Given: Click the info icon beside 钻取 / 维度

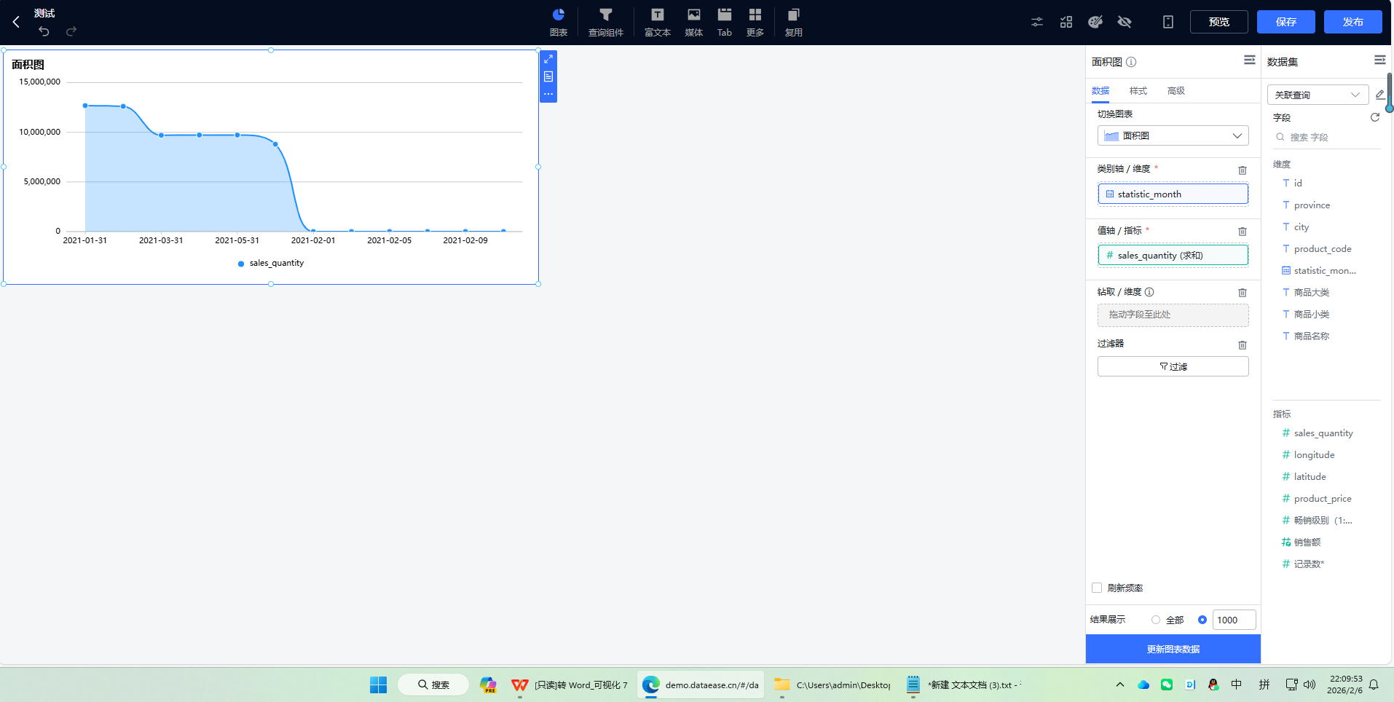Looking at the screenshot, I should point(1149,292).
